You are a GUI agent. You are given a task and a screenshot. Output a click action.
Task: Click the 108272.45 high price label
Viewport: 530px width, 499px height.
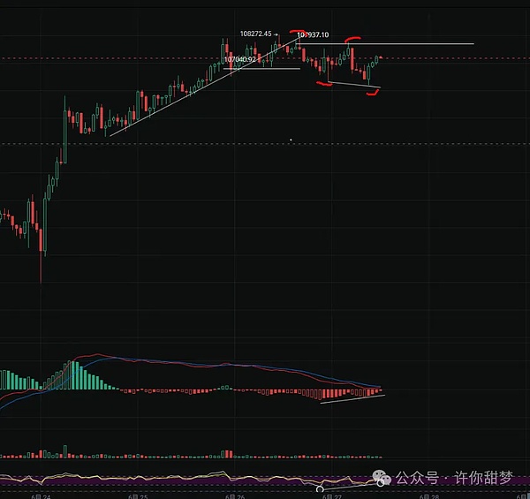(x=256, y=34)
